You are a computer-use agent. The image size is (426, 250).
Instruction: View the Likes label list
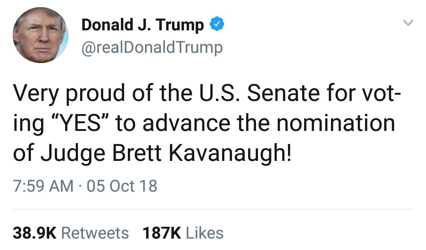click(x=204, y=233)
